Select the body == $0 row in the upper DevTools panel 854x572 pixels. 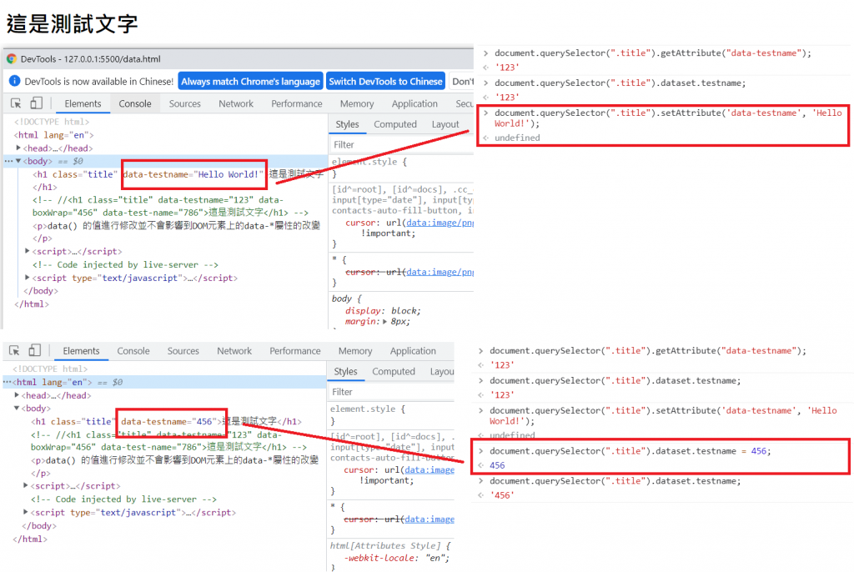[166, 161]
